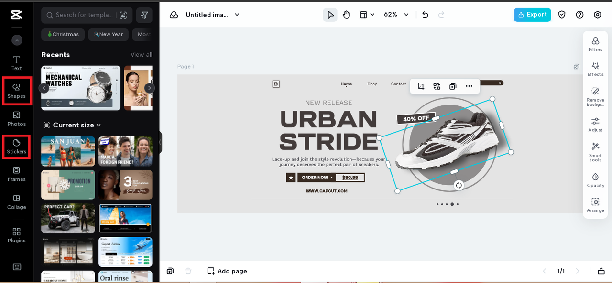Image resolution: width=612 pixels, height=283 pixels.
Task: Click the search templates field
Action: pyautogui.click(x=86, y=15)
